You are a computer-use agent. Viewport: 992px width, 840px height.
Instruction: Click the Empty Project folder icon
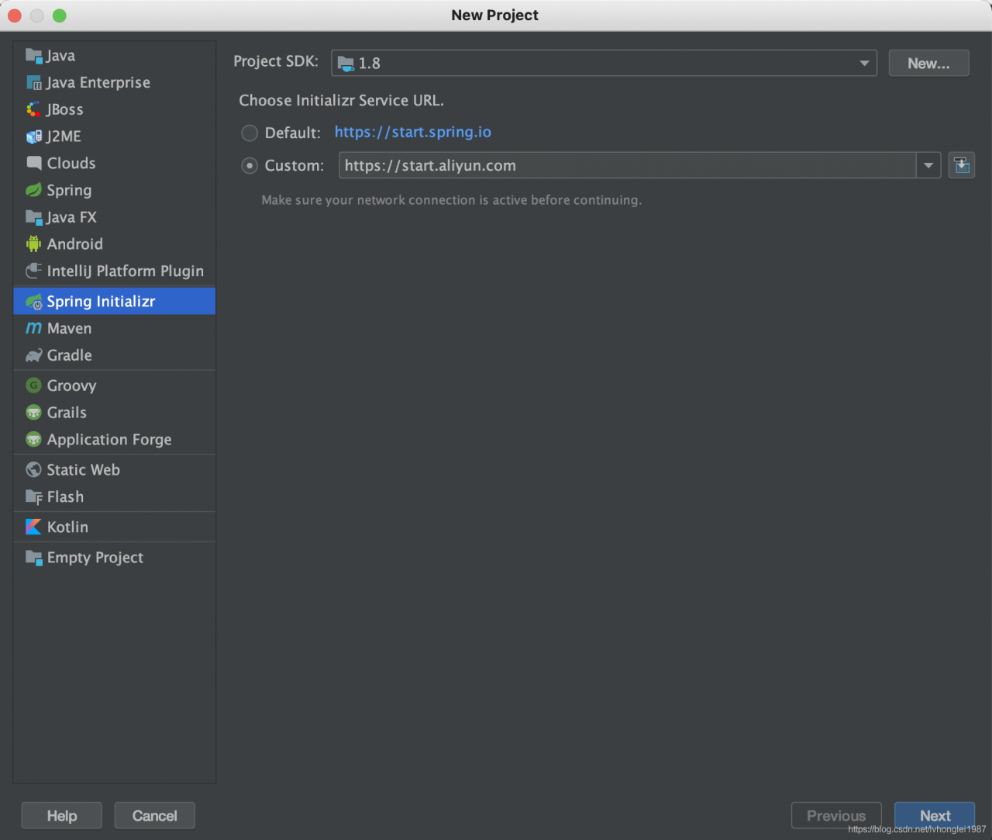33,558
